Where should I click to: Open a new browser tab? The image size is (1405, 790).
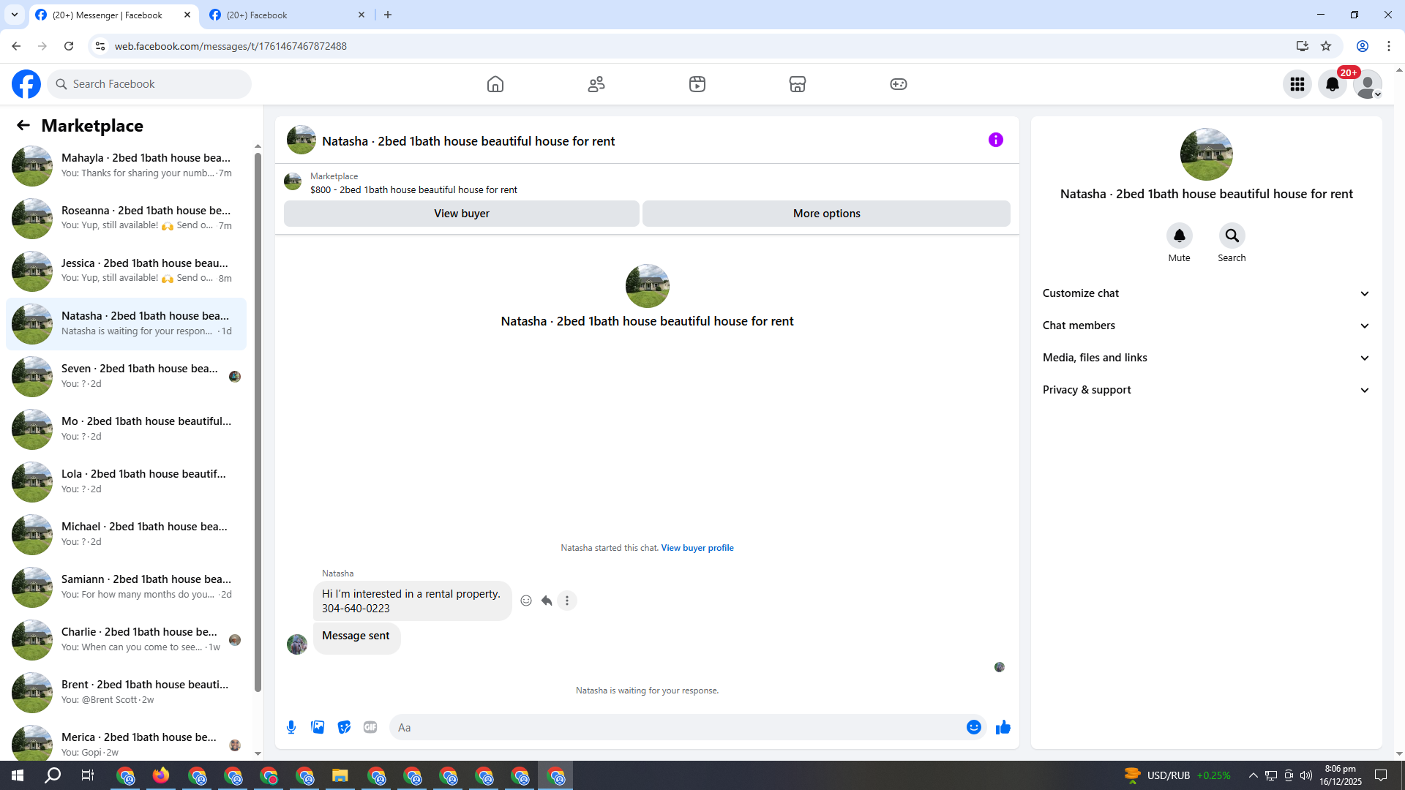point(388,15)
